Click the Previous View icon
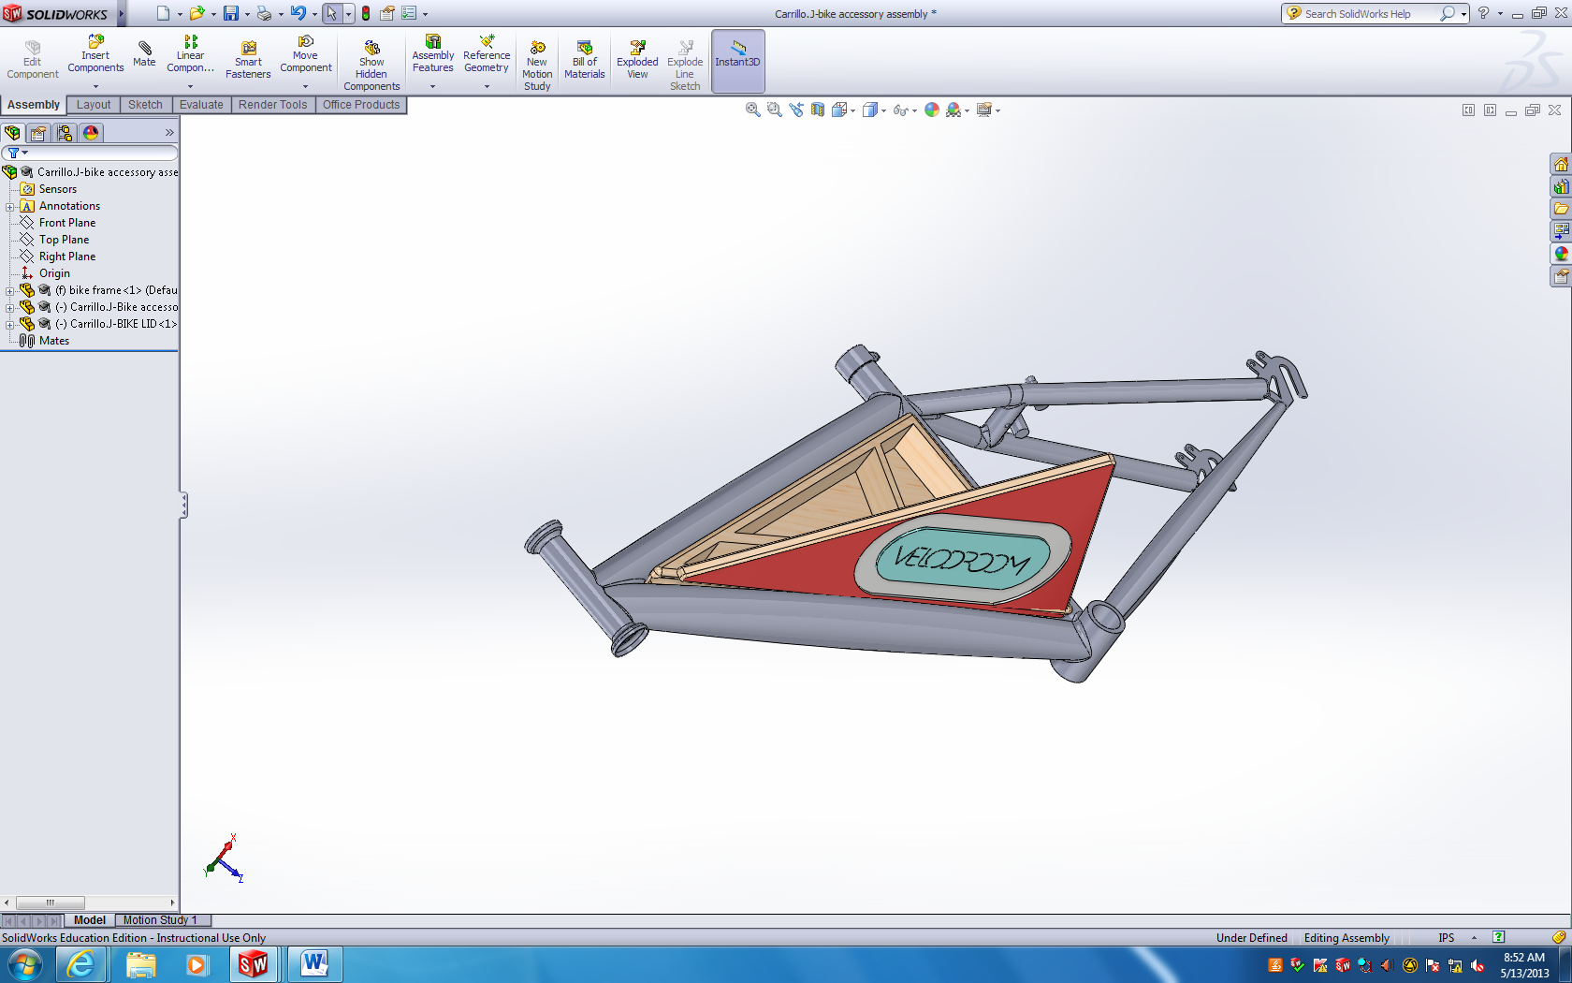Screen dimensions: 1572x983 [796, 110]
